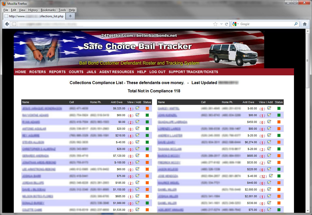This screenshot has height=215, width=312.
Task: Open the Mozilla Firefox Help menu
Action: coord(72,10)
